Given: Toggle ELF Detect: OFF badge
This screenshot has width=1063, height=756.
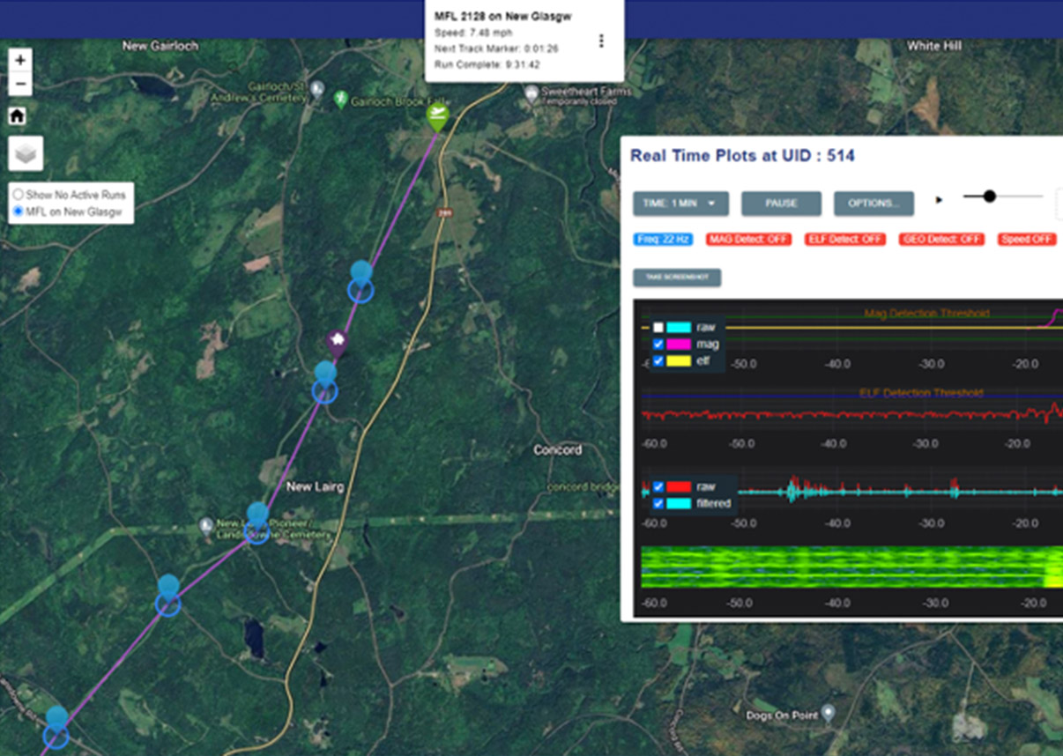Looking at the screenshot, I should pos(845,239).
